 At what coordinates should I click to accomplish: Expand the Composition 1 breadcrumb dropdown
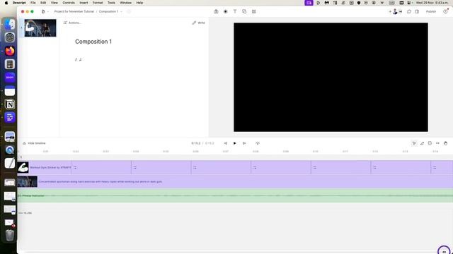[x=121, y=11]
